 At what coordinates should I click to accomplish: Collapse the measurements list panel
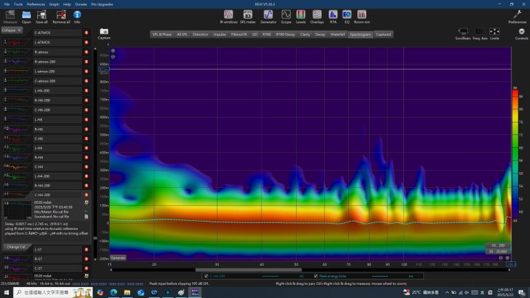11,30
